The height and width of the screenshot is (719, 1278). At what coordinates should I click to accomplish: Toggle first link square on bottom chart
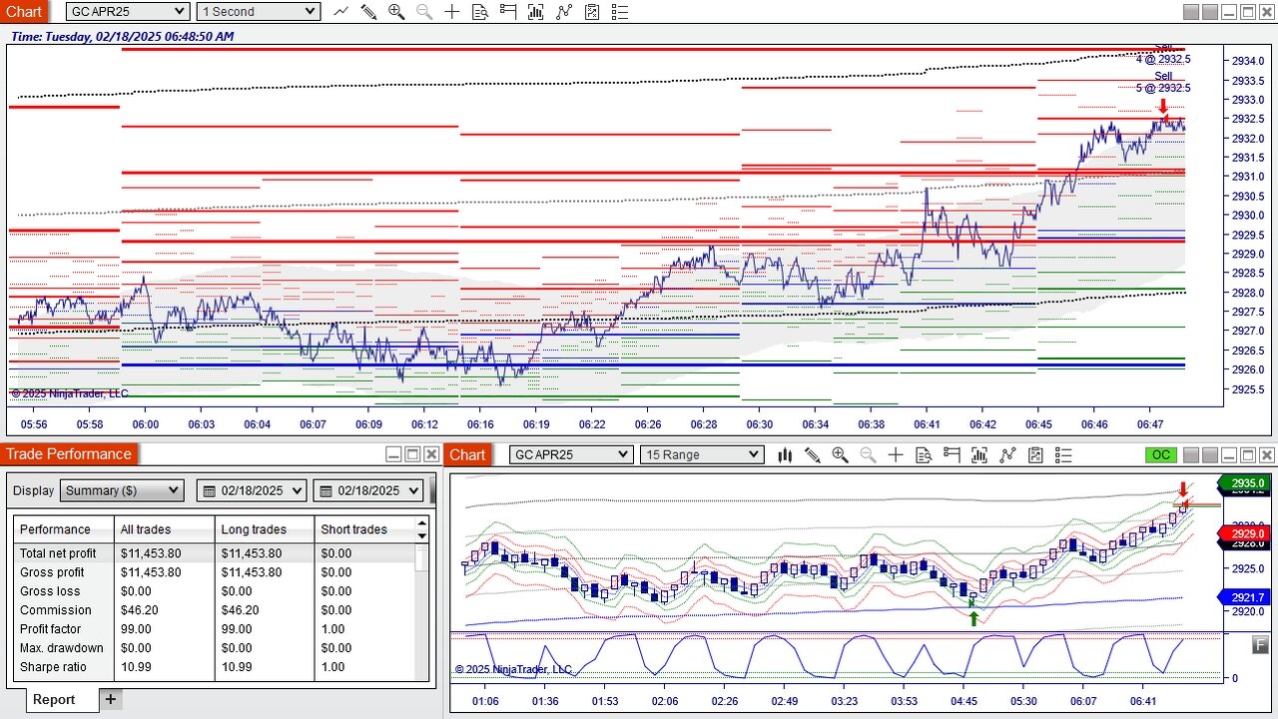tap(1190, 455)
